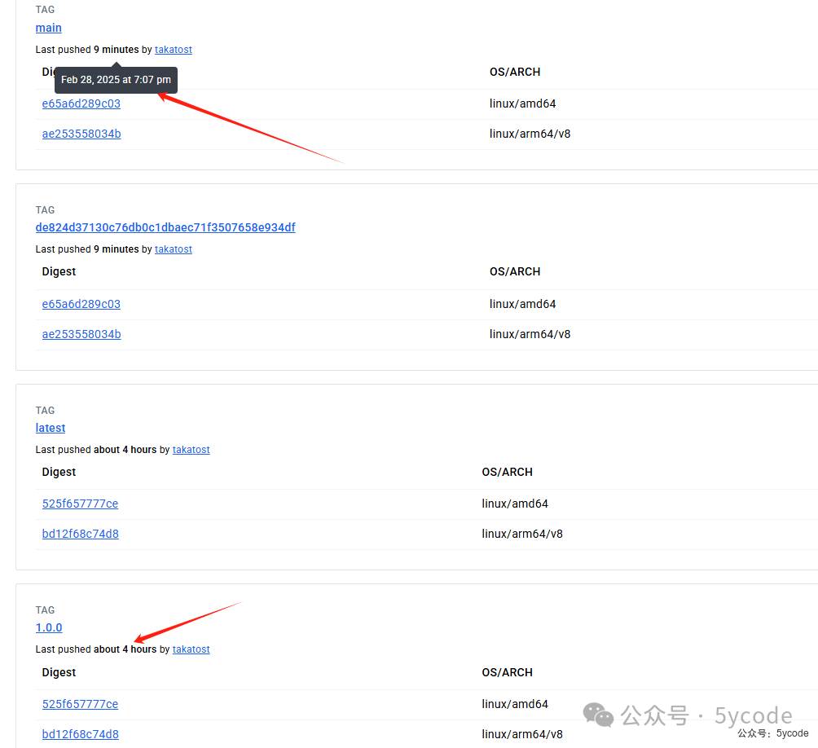Click the TAG label above latest
The height and width of the screenshot is (748, 818).
tap(45, 411)
